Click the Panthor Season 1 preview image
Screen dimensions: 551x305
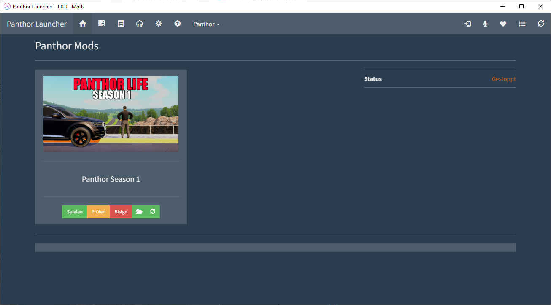coord(111,113)
